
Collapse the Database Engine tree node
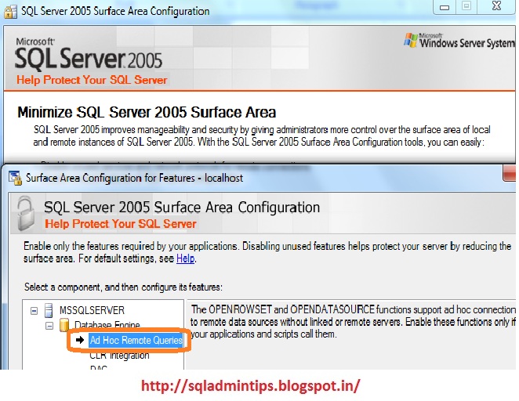49,326
